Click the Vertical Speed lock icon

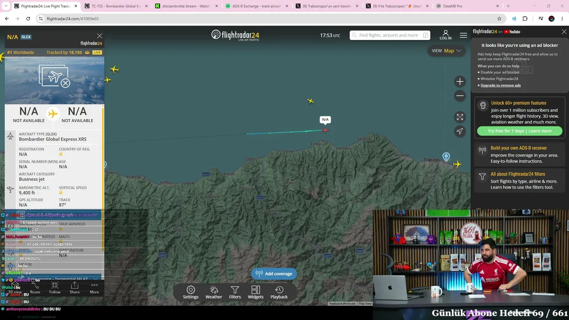click(x=61, y=192)
